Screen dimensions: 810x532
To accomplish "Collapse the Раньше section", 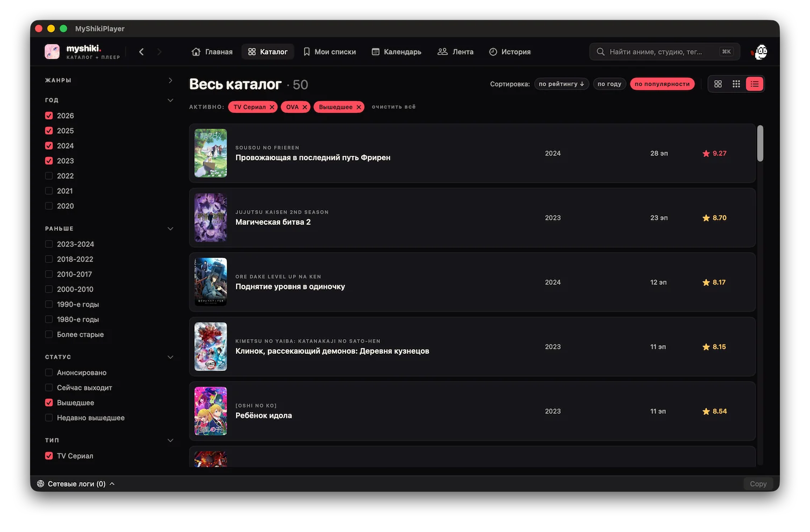I will click(170, 228).
